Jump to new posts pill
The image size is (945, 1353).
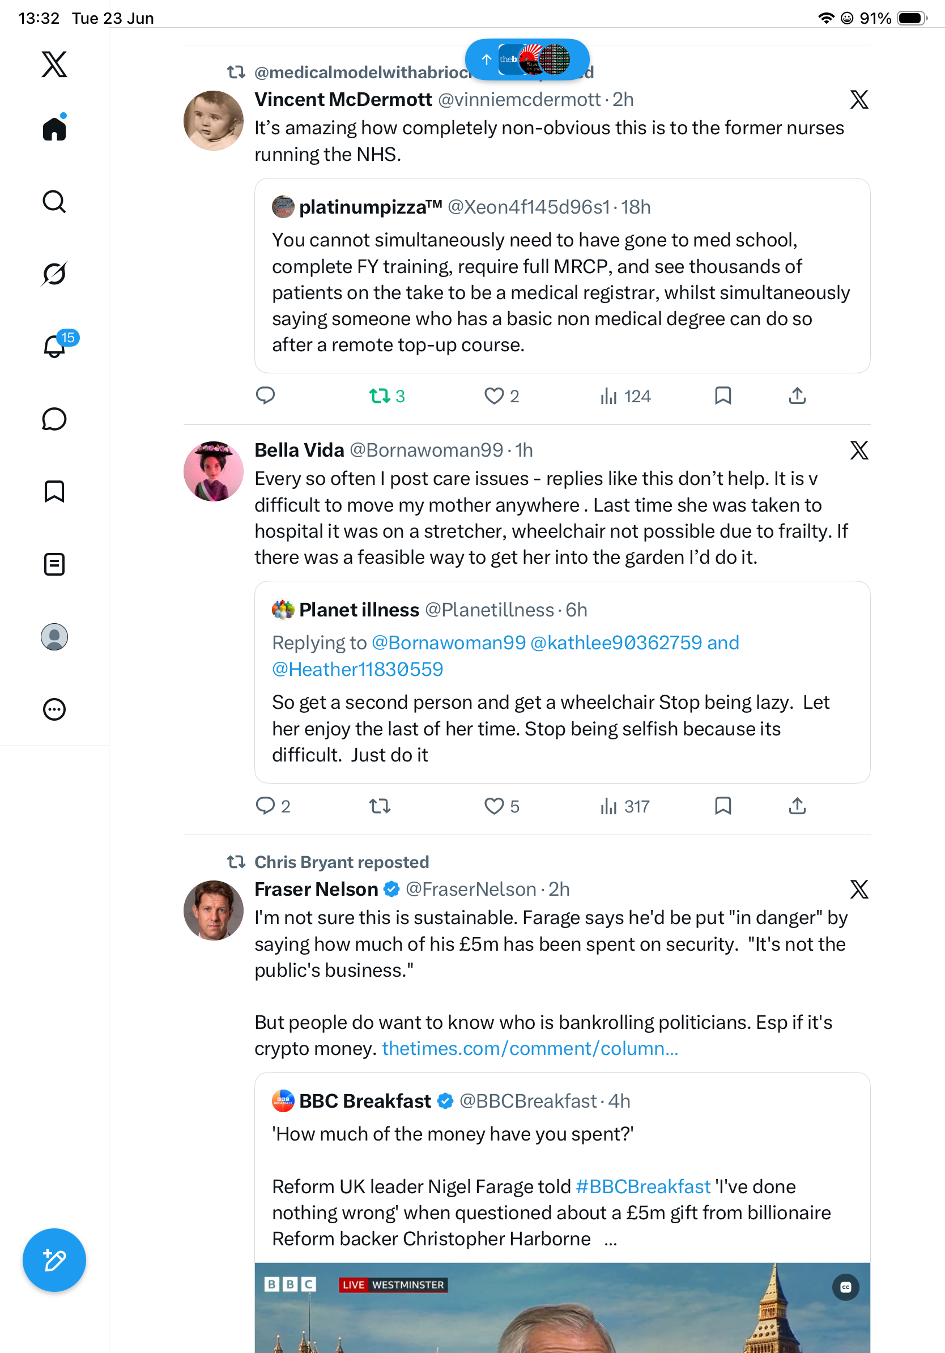(527, 59)
